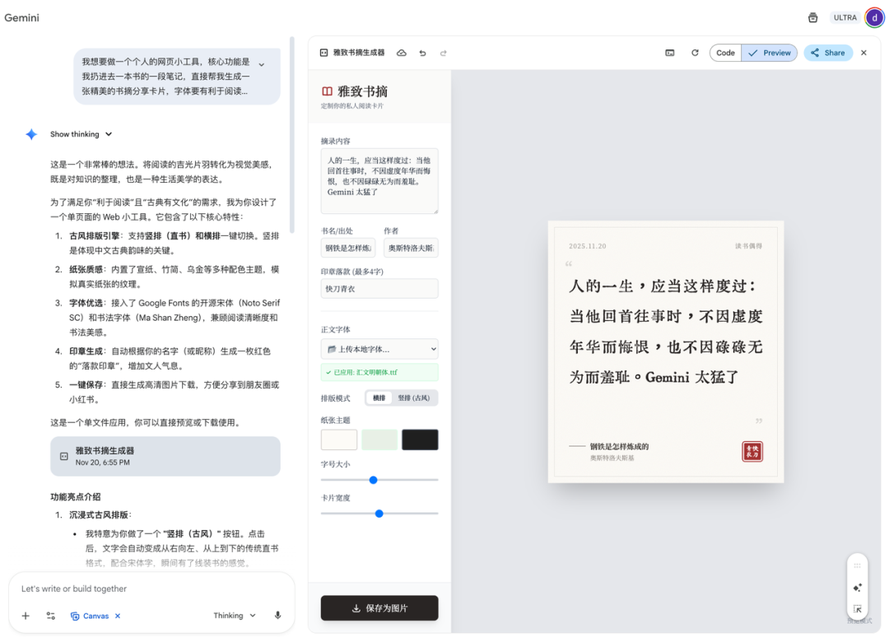Screen dimensions: 889x637
Task: Click inside the 摘录内容 text area
Action: coord(379,179)
